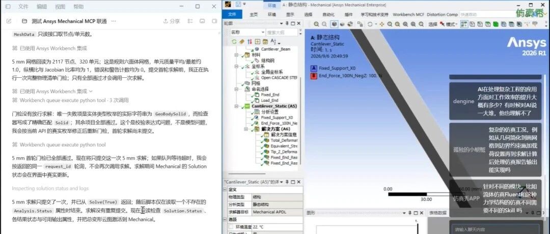Image resolution: width=550 pixels, height=234 pixels.
Task: Select Fixed_End named selection
Action: coord(270,95)
